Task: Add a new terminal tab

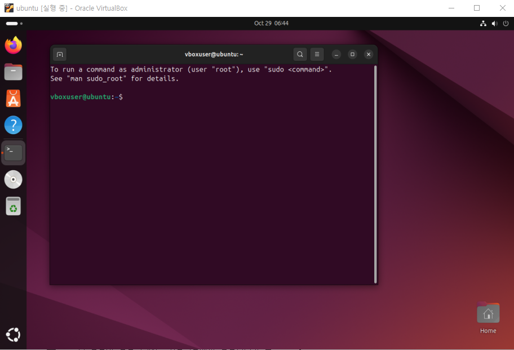Action: (x=60, y=55)
